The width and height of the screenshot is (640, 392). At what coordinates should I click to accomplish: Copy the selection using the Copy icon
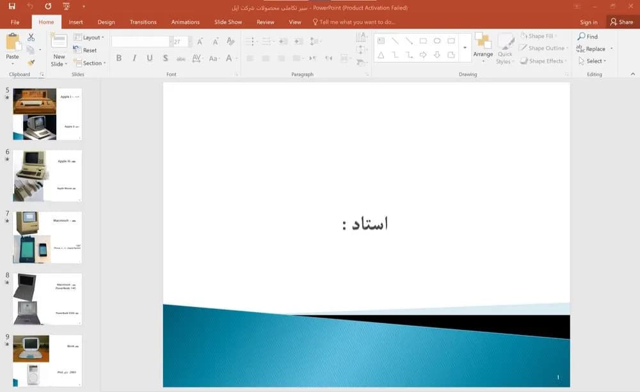pyautogui.click(x=30, y=50)
